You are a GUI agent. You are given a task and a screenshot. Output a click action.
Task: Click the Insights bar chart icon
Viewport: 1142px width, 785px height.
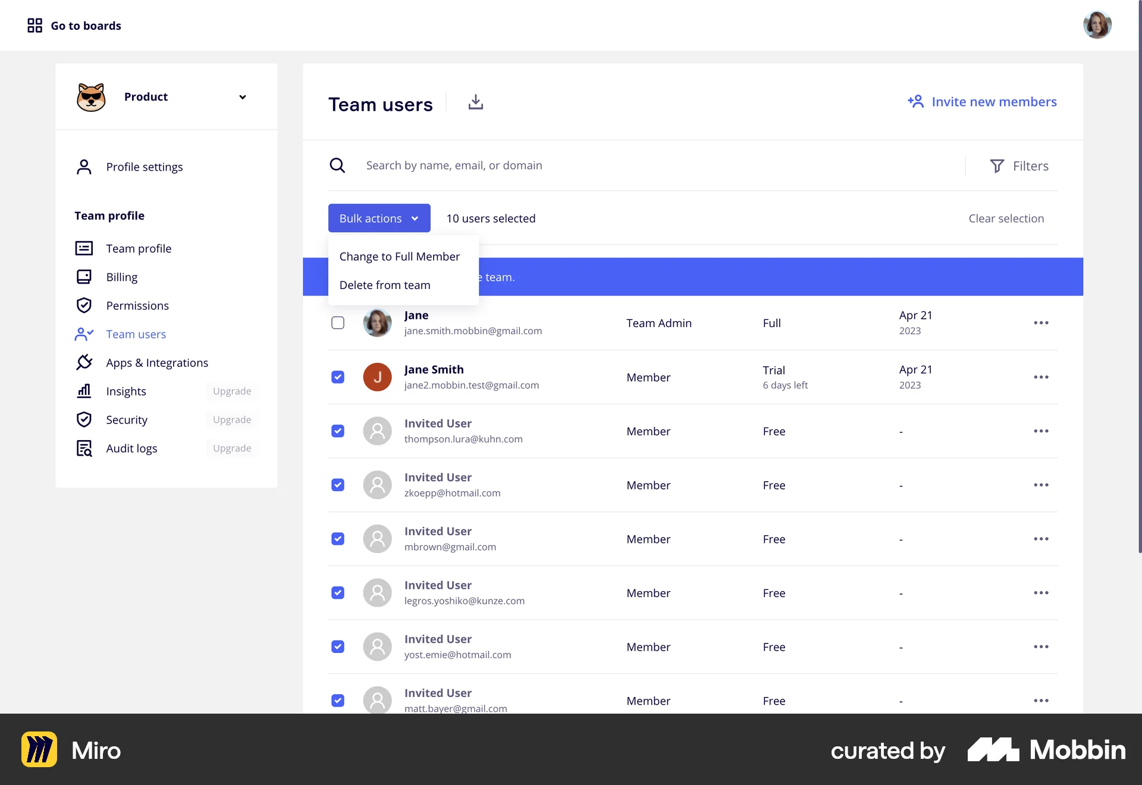[84, 391]
